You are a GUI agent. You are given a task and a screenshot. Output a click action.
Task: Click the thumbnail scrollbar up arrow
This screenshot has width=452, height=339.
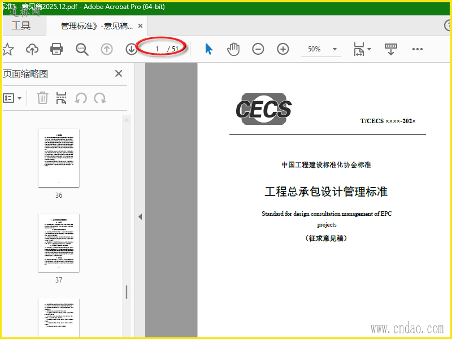click(x=126, y=120)
